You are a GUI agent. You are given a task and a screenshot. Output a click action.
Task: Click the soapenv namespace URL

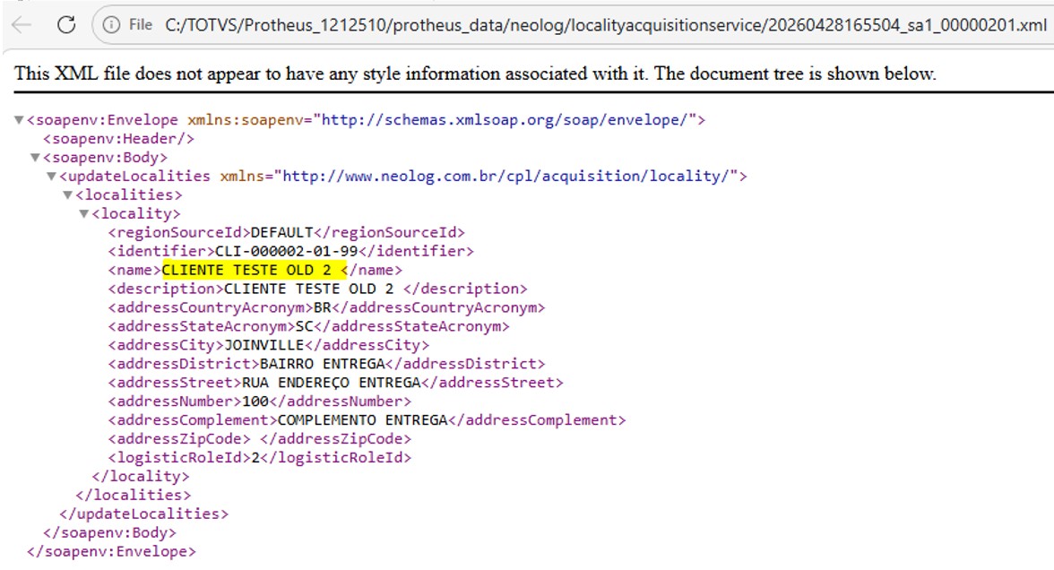pyautogui.click(x=504, y=120)
